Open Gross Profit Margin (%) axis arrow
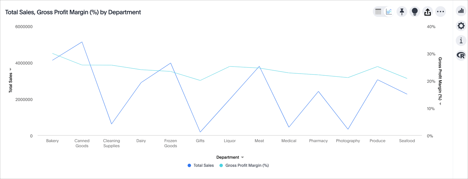 [440, 104]
